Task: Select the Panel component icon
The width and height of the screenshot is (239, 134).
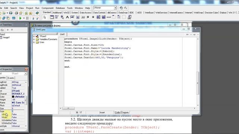Action: pyautogui.click(x=124, y=17)
